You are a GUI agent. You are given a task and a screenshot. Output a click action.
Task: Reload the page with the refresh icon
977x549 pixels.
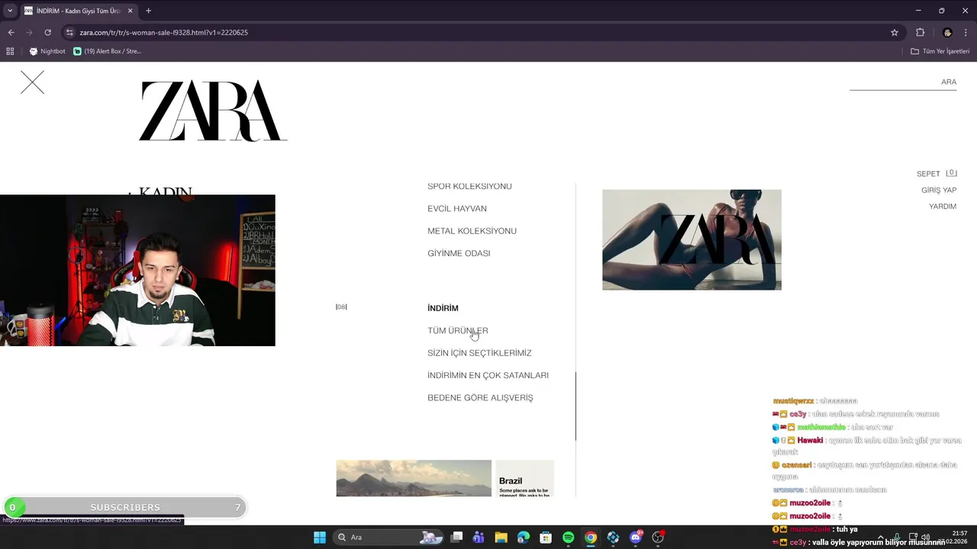[47, 33]
